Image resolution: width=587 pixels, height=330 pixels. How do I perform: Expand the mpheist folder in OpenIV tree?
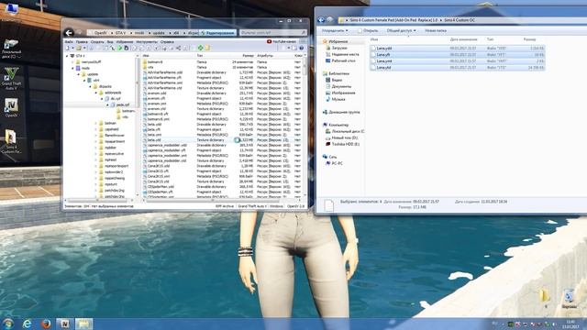[96, 159]
